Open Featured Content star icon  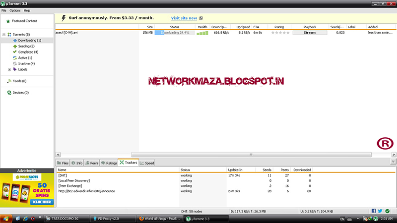8,21
